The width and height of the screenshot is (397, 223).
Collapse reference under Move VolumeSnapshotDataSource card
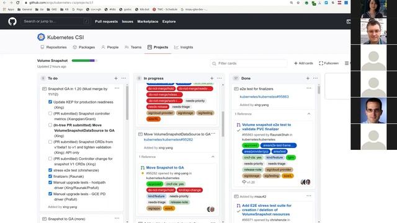tap(213, 157)
